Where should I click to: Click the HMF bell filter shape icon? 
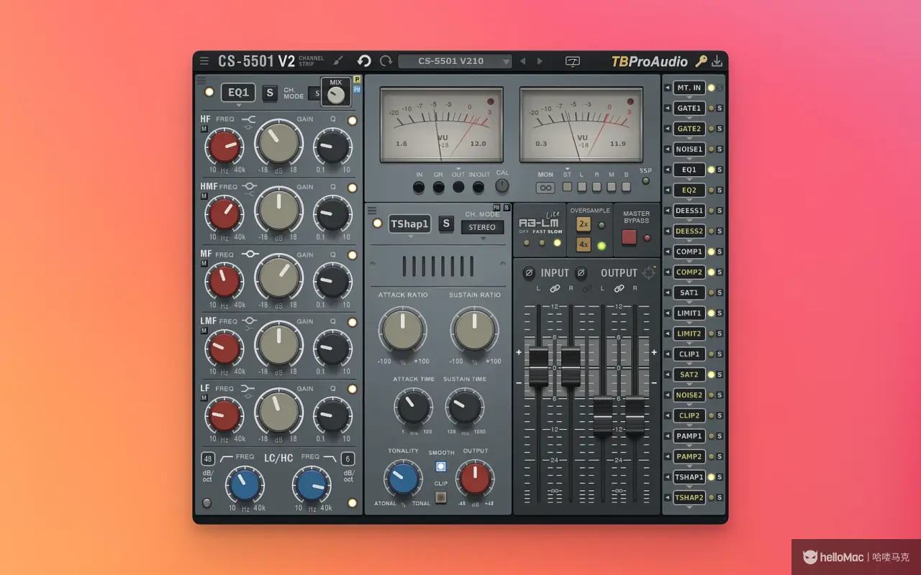249,186
